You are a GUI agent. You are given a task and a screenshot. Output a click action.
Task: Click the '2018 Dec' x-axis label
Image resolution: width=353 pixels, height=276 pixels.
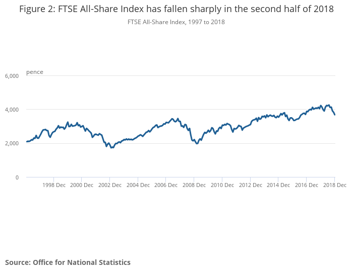[334, 185]
